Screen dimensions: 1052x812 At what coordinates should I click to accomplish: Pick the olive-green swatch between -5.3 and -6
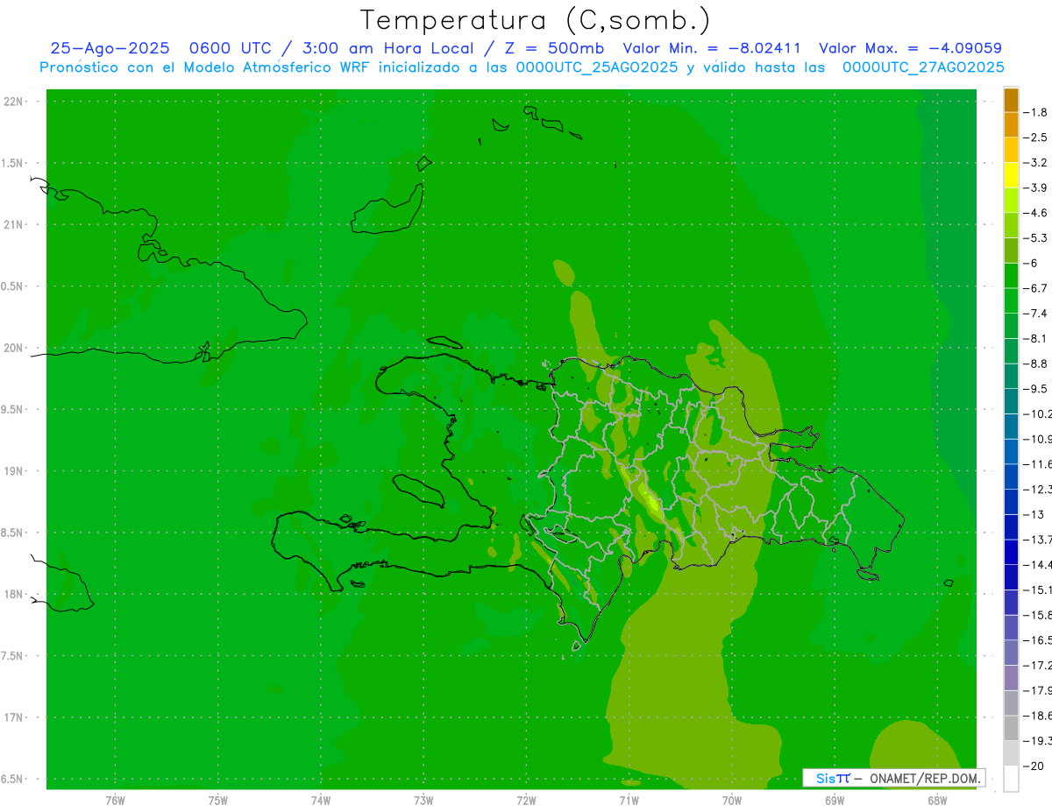click(x=1011, y=251)
